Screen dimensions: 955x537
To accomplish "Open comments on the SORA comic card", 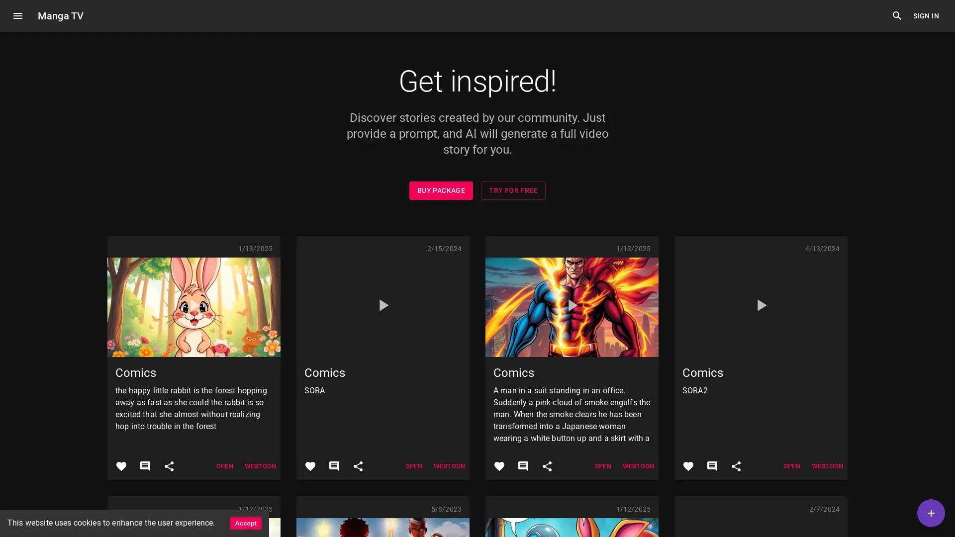I will [x=334, y=466].
